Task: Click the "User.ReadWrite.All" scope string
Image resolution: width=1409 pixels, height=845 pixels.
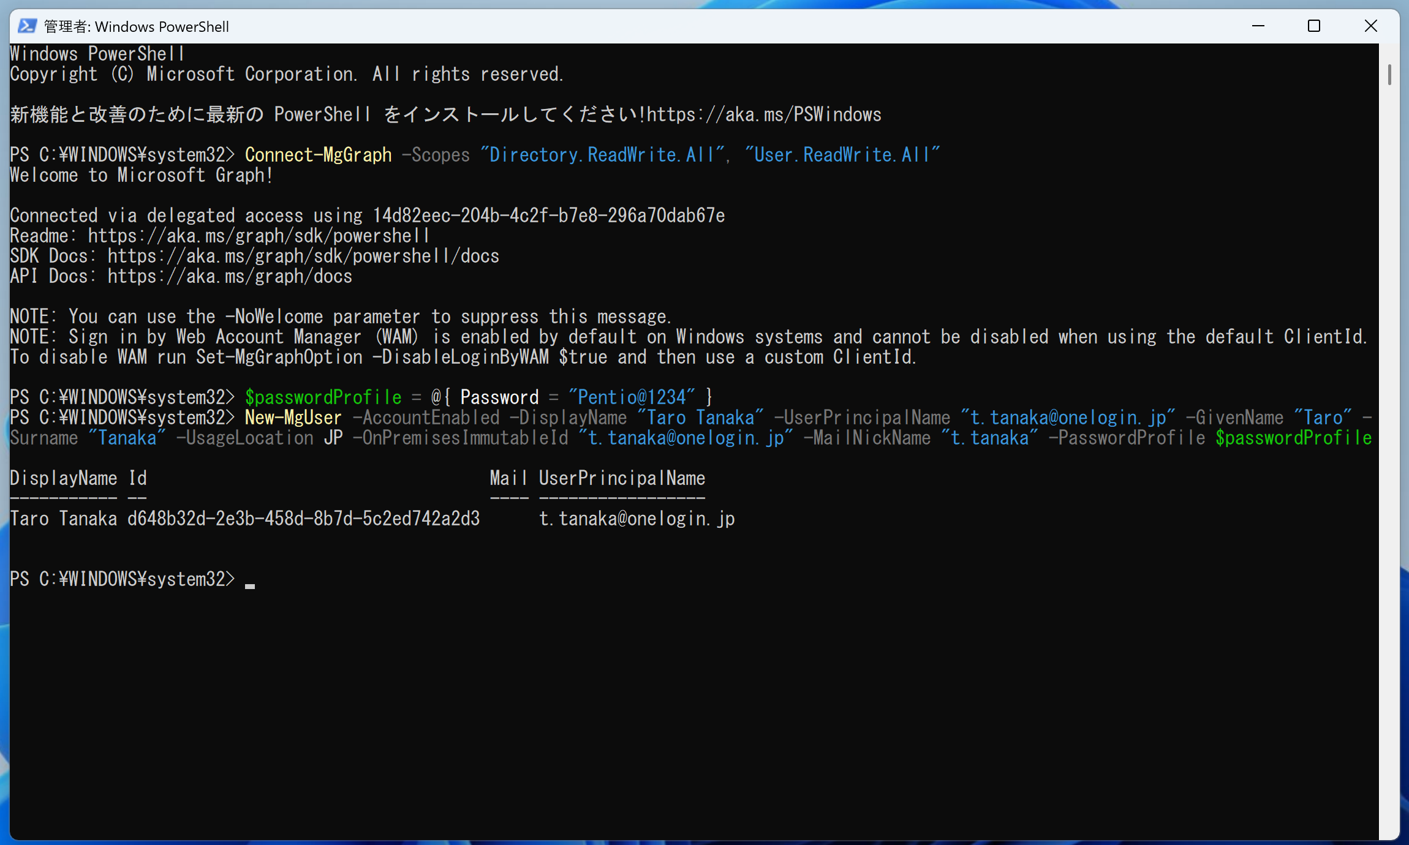Action: 842,155
